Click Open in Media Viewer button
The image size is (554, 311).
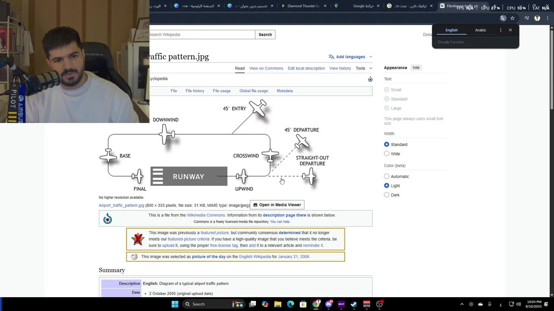pyautogui.click(x=277, y=205)
